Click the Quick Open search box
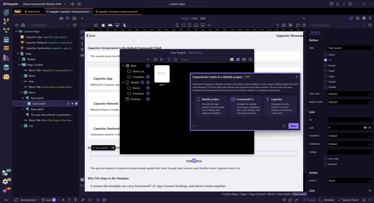 [177, 4]
